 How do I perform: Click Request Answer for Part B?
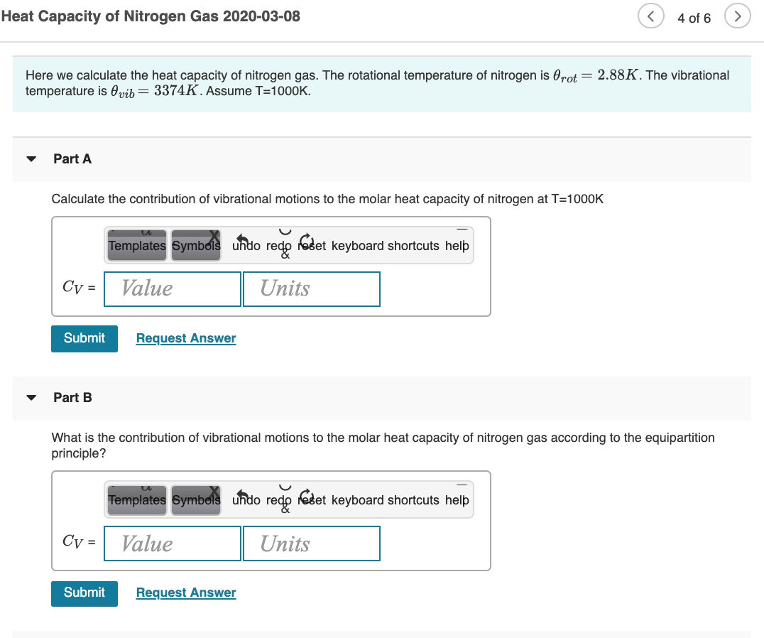[185, 592]
